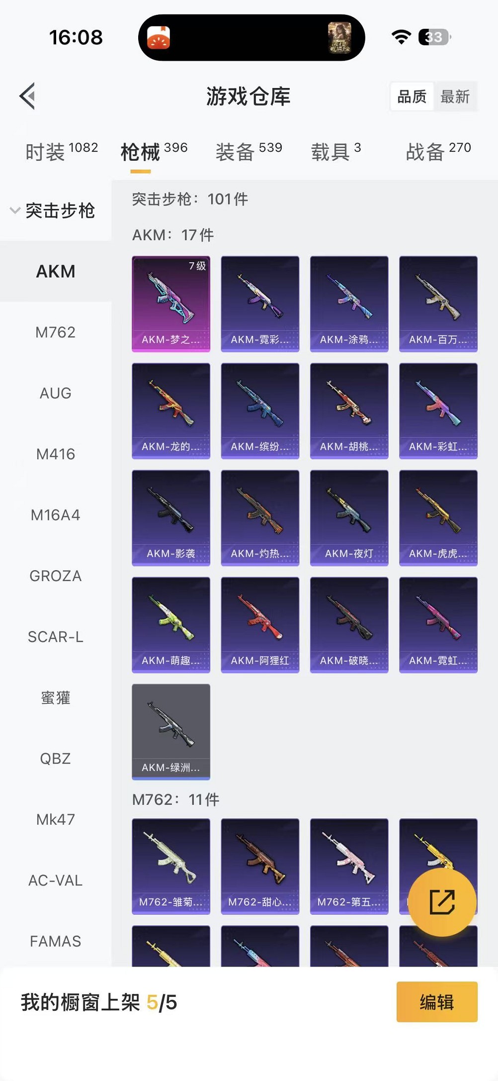Screen dimensions: 498x1081
Task: Select M416 in the weapon sidebar
Action: pyautogui.click(x=56, y=454)
